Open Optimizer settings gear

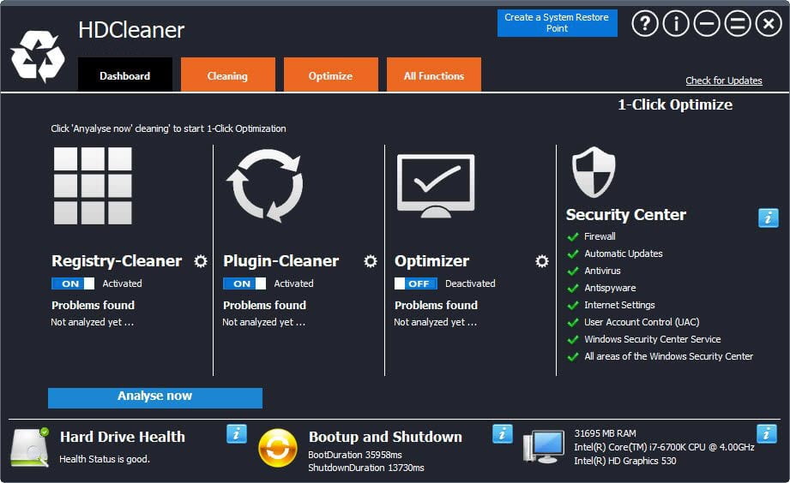pos(541,261)
